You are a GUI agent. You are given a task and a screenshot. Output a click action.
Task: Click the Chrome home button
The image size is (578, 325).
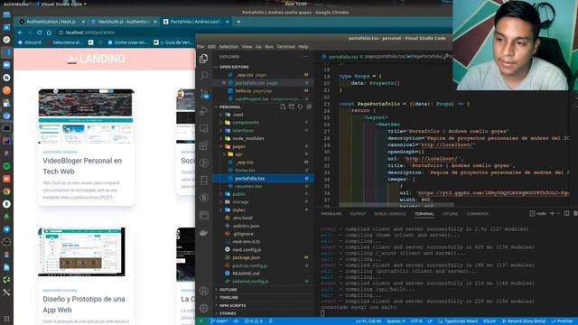pos(49,32)
